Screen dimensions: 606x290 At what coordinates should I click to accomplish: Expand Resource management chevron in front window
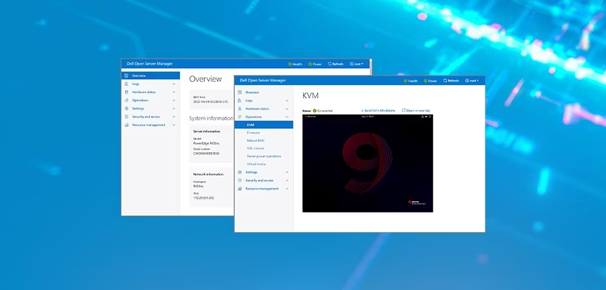[x=287, y=188]
